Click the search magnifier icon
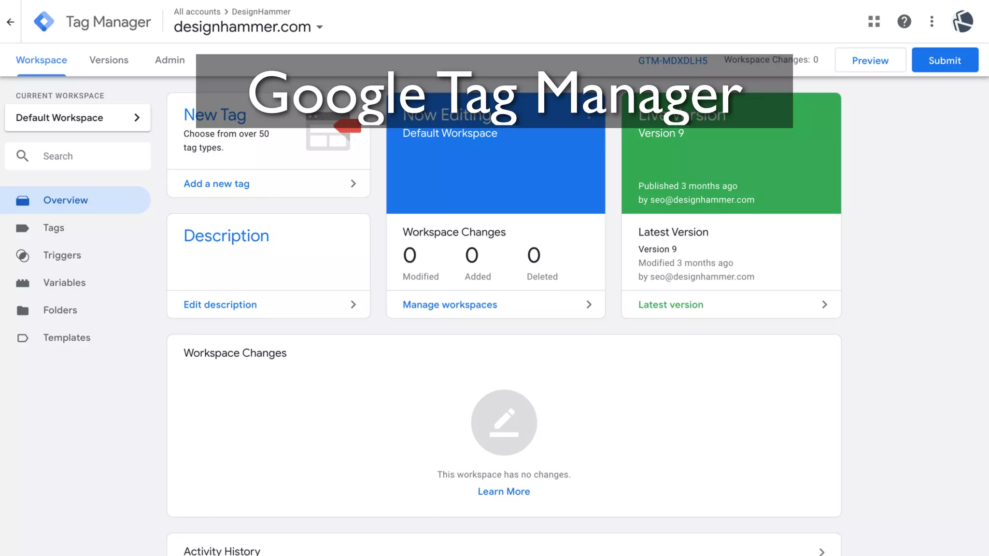Screen dimensions: 989x556 [22, 156]
